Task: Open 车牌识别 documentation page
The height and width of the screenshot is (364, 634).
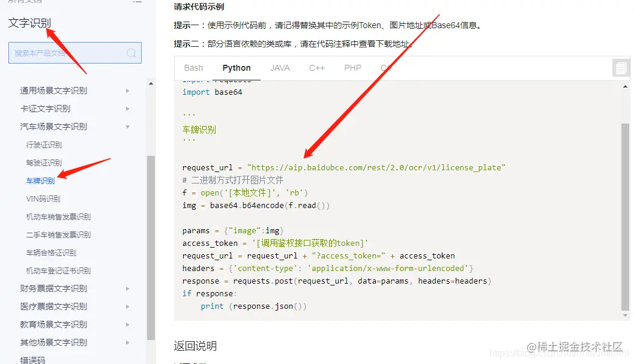Action: click(x=40, y=181)
